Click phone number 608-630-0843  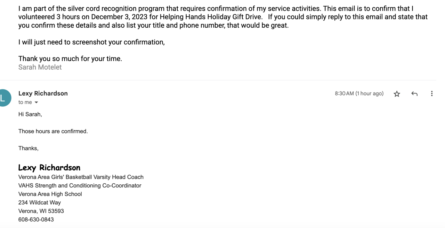(36, 219)
